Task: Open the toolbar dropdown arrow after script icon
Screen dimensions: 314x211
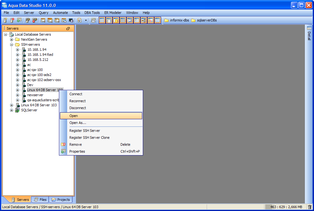Action: [x=86, y=20]
